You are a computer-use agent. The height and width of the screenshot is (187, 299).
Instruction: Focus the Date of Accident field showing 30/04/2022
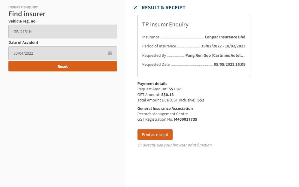pos(57,53)
